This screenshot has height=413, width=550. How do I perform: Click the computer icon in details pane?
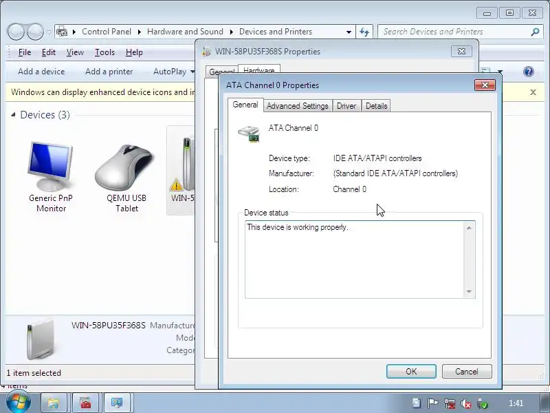coord(41,340)
